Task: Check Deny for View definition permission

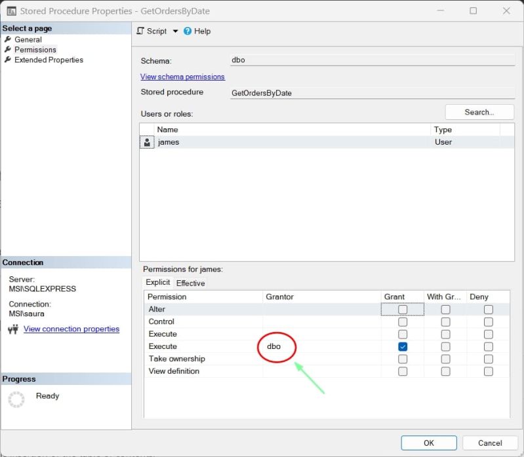Action: 488,371
